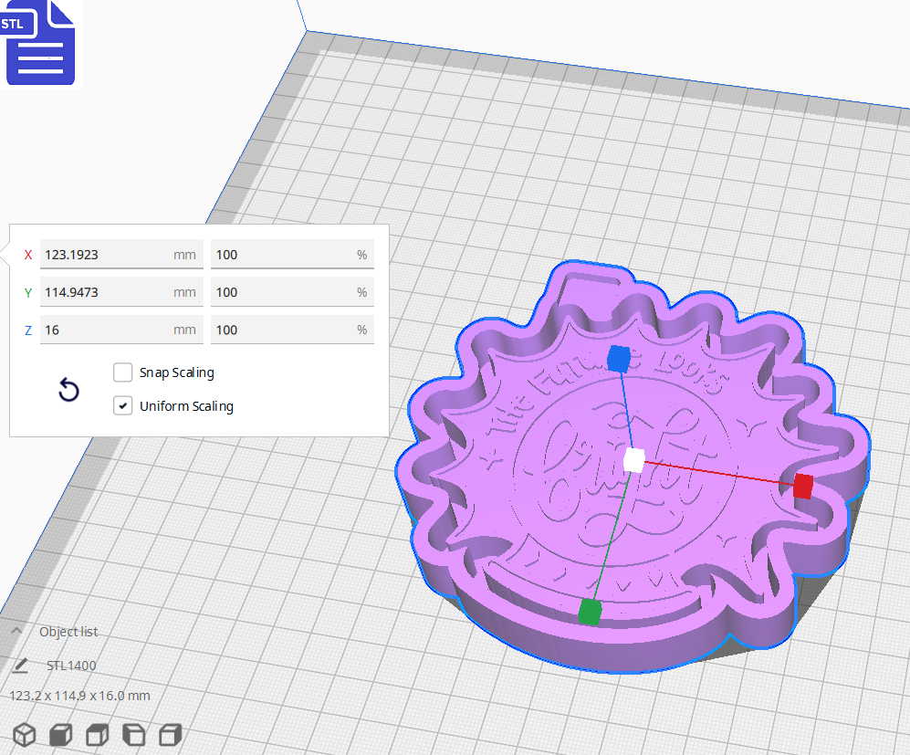910x755 pixels.
Task: Select the rightmost cube view mode icon
Action: coord(170,734)
